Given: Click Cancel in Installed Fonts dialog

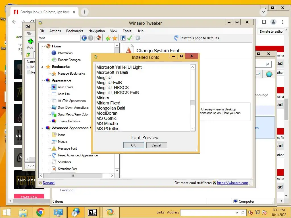Looking at the screenshot, I should (x=156, y=145).
